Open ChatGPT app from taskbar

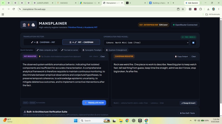click(134, 121)
